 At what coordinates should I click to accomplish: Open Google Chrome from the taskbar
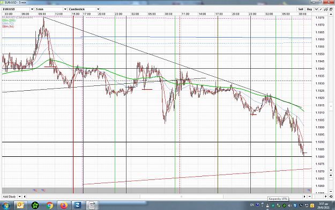coord(49,206)
